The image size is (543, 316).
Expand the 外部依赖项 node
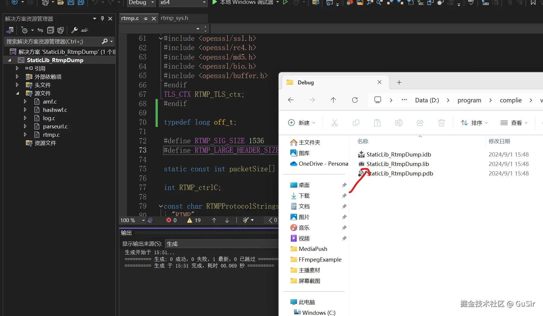tap(17, 77)
